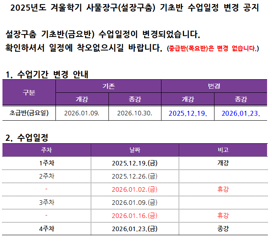The width and height of the screenshot is (272, 243).
Task: Select the 기존 column group header
Action: tap(108, 86)
